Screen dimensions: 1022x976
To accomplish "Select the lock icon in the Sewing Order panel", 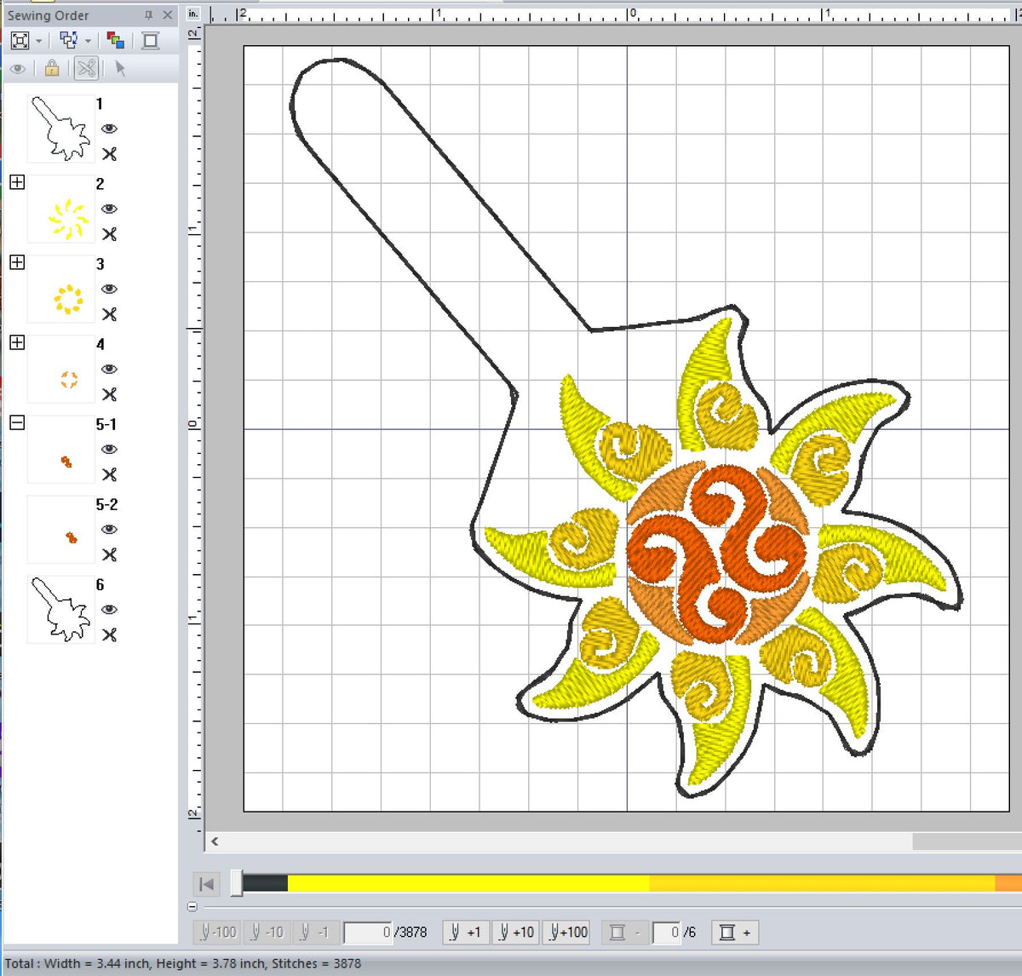I will pos(52,69).
